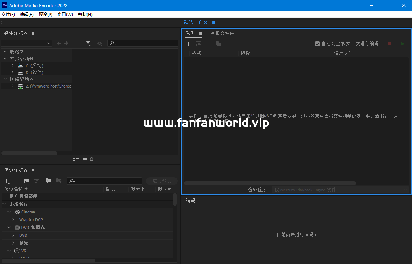Click the Export presets icon
The height and width of the screenshot is (264, 412).
pos(59,181)
